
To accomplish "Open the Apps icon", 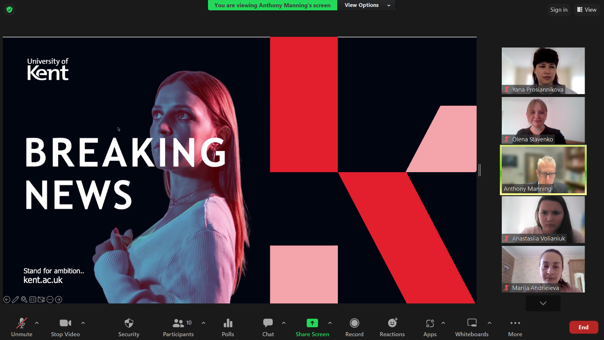I will tap(430, 323).
